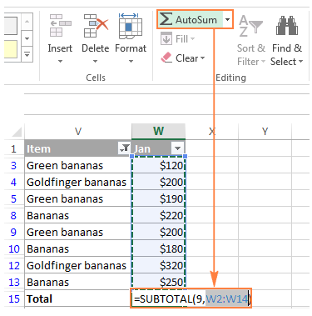
Task: Click the Fill down icon
Action: [x=166, y=39]
